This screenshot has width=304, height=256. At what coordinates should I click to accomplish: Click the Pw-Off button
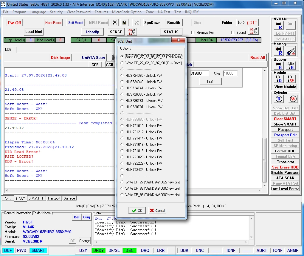[14, 22]
